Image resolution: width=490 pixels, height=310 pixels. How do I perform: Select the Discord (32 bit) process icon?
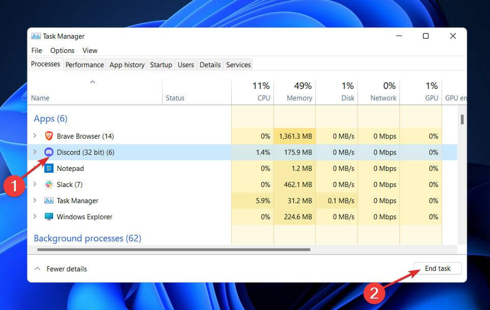49,152
